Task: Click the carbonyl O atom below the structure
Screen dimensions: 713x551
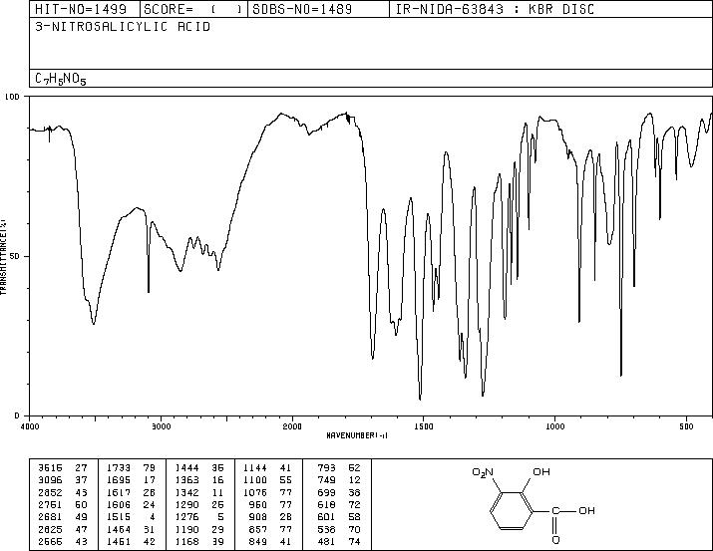Action: tap(555, 540)
